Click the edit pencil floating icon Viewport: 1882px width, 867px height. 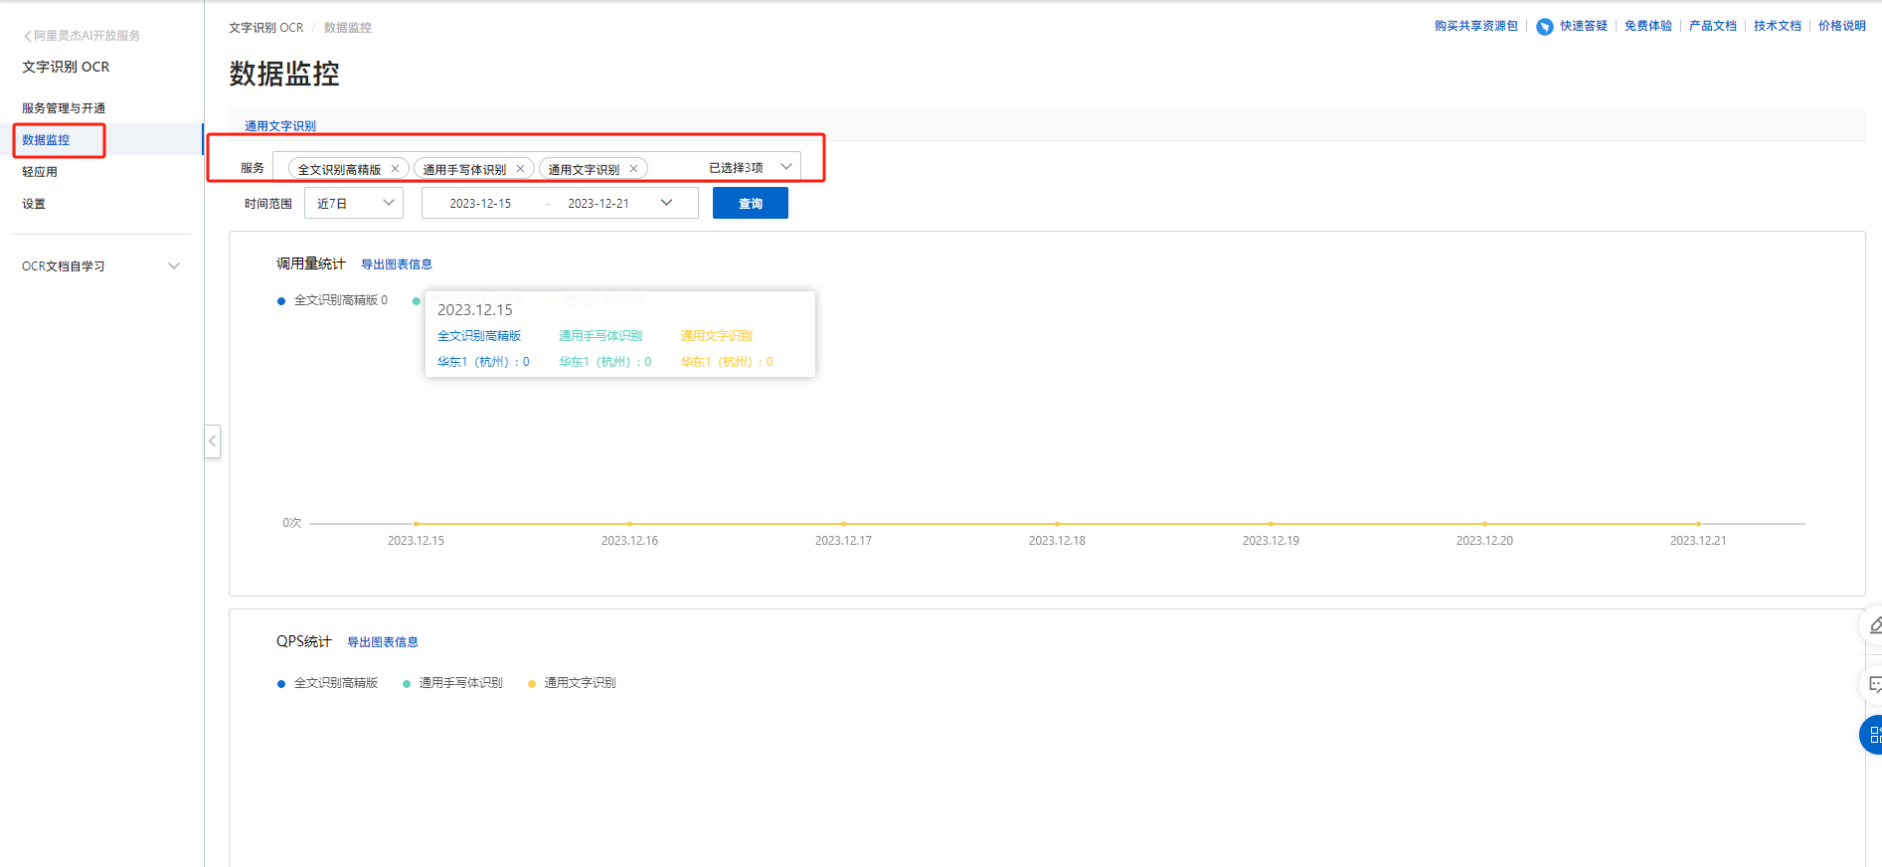pos(1873,625)
